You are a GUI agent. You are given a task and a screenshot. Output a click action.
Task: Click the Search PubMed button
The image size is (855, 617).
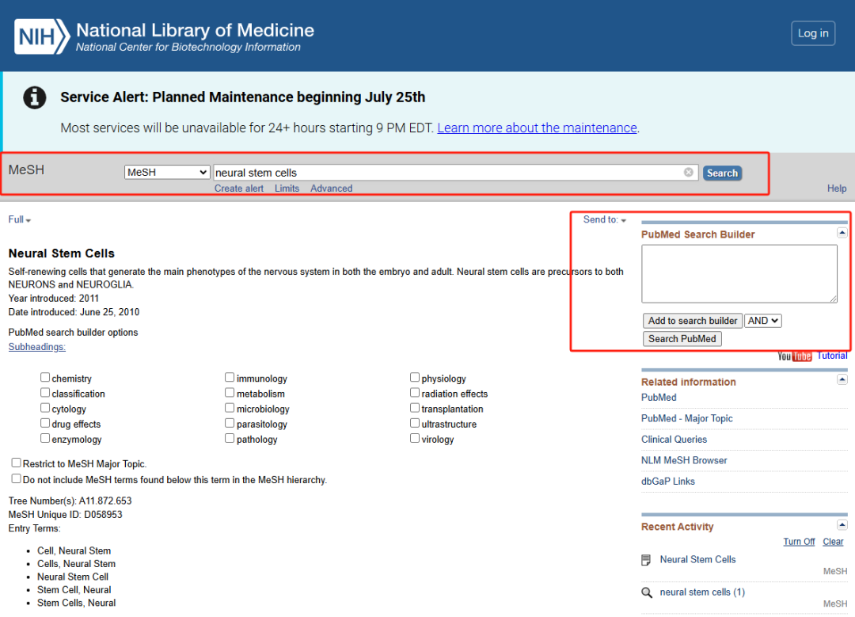coord(682,339)
